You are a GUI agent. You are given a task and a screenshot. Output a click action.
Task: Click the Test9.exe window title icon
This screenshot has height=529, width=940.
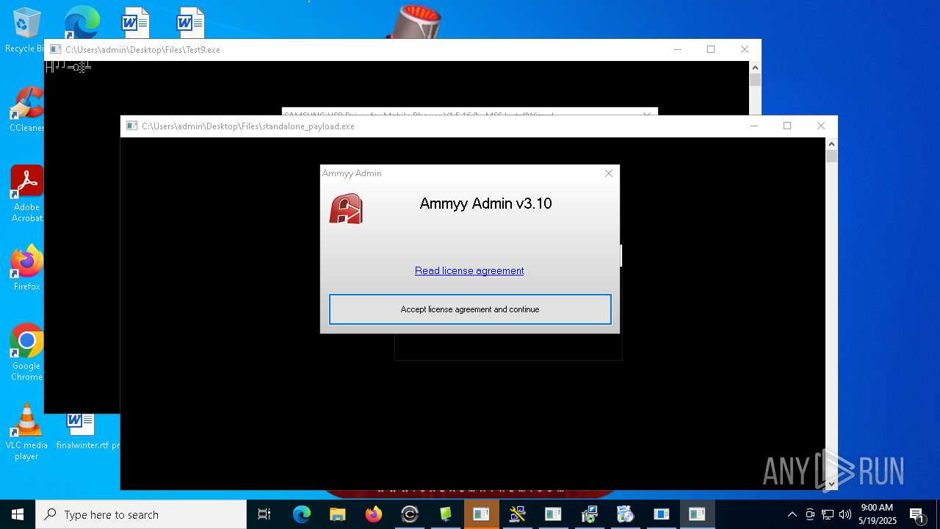pos(55,49)
